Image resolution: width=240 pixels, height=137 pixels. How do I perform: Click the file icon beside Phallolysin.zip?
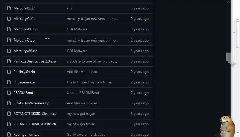(x=9, y=72)
